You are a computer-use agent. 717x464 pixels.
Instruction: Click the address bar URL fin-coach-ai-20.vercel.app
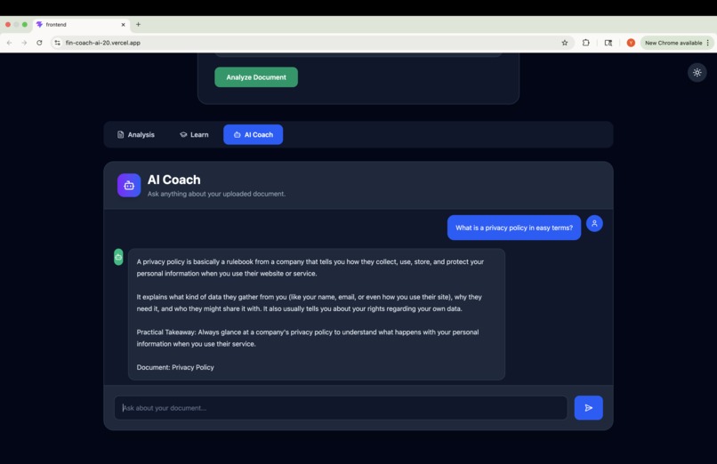click(103, 43)
